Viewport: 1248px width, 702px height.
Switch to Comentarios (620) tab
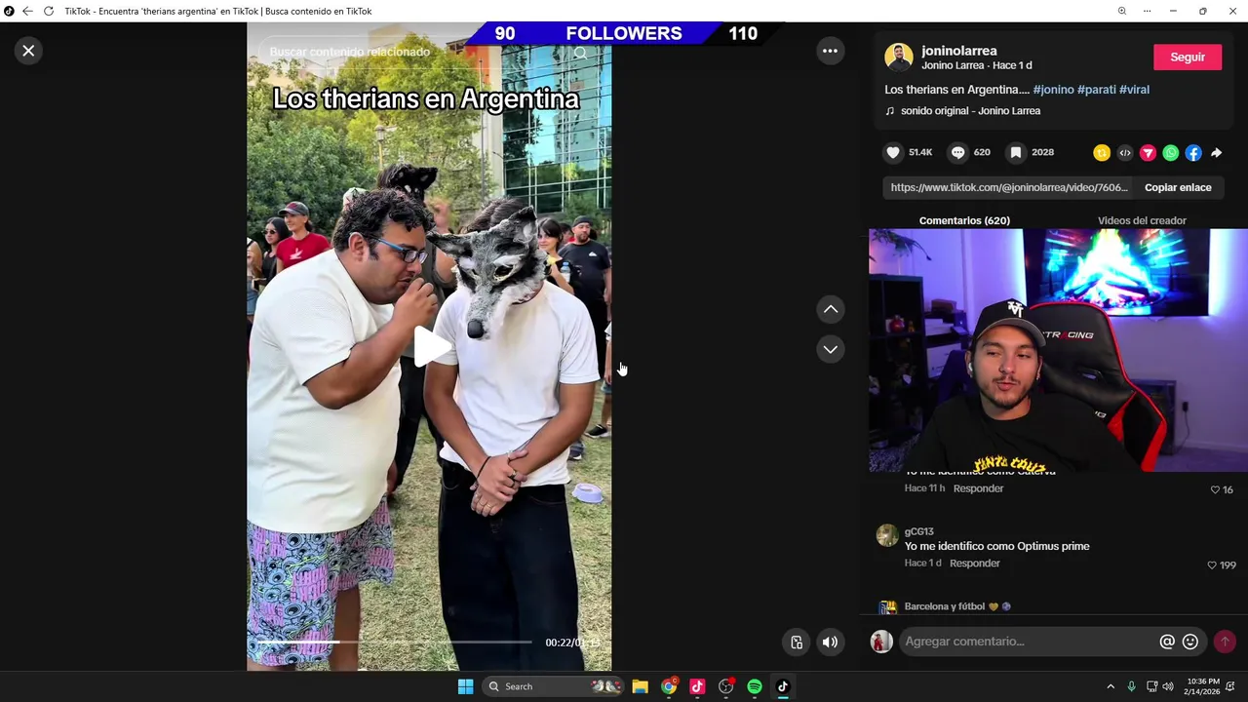[x=964, y=220]
